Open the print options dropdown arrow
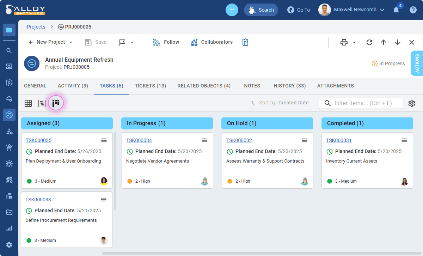This screenshot has height=256, width=423. [x=354, y=42]
